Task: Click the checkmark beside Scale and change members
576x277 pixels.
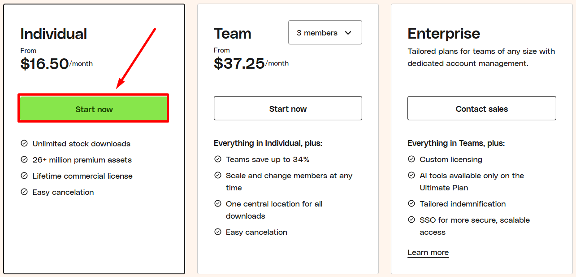Action: (x=218, y=176)
